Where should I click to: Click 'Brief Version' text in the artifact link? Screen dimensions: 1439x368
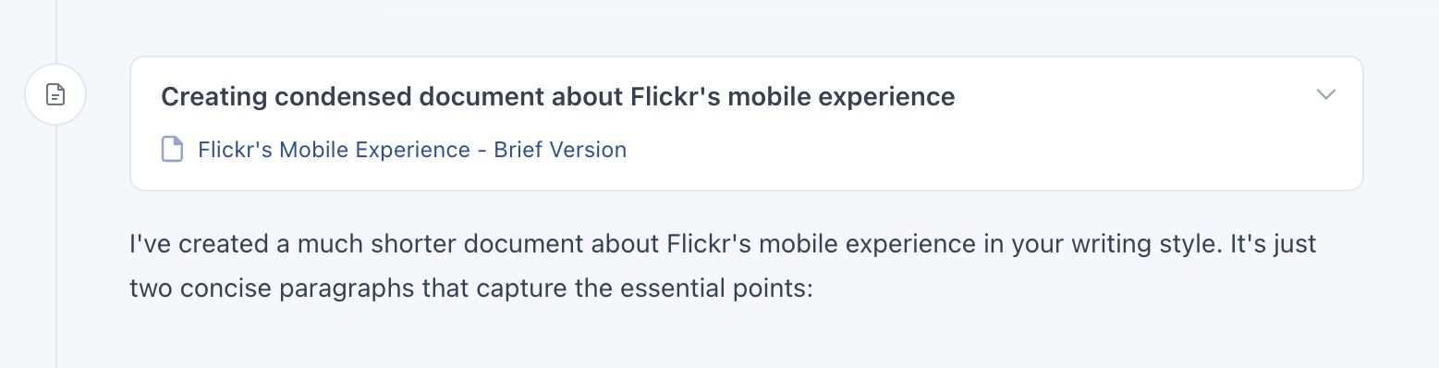click(x=560, y=149)
